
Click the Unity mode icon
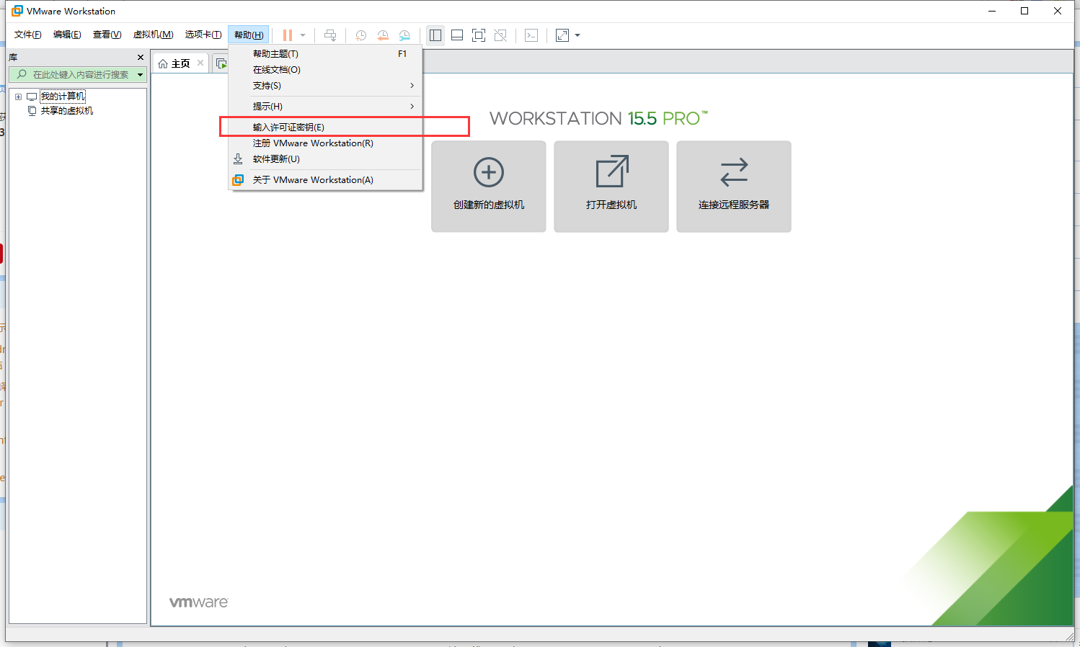click(x=500, y=35)
